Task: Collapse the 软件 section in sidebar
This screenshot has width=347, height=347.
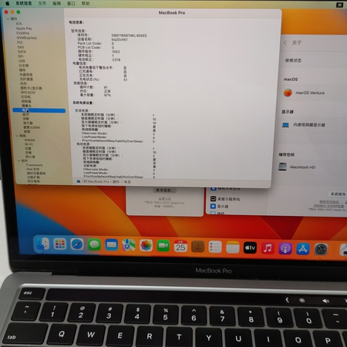Action: point(19,160)
